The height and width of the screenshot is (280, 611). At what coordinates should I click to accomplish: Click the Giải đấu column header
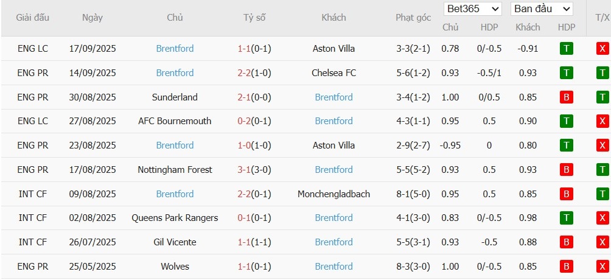coord(33,18)
